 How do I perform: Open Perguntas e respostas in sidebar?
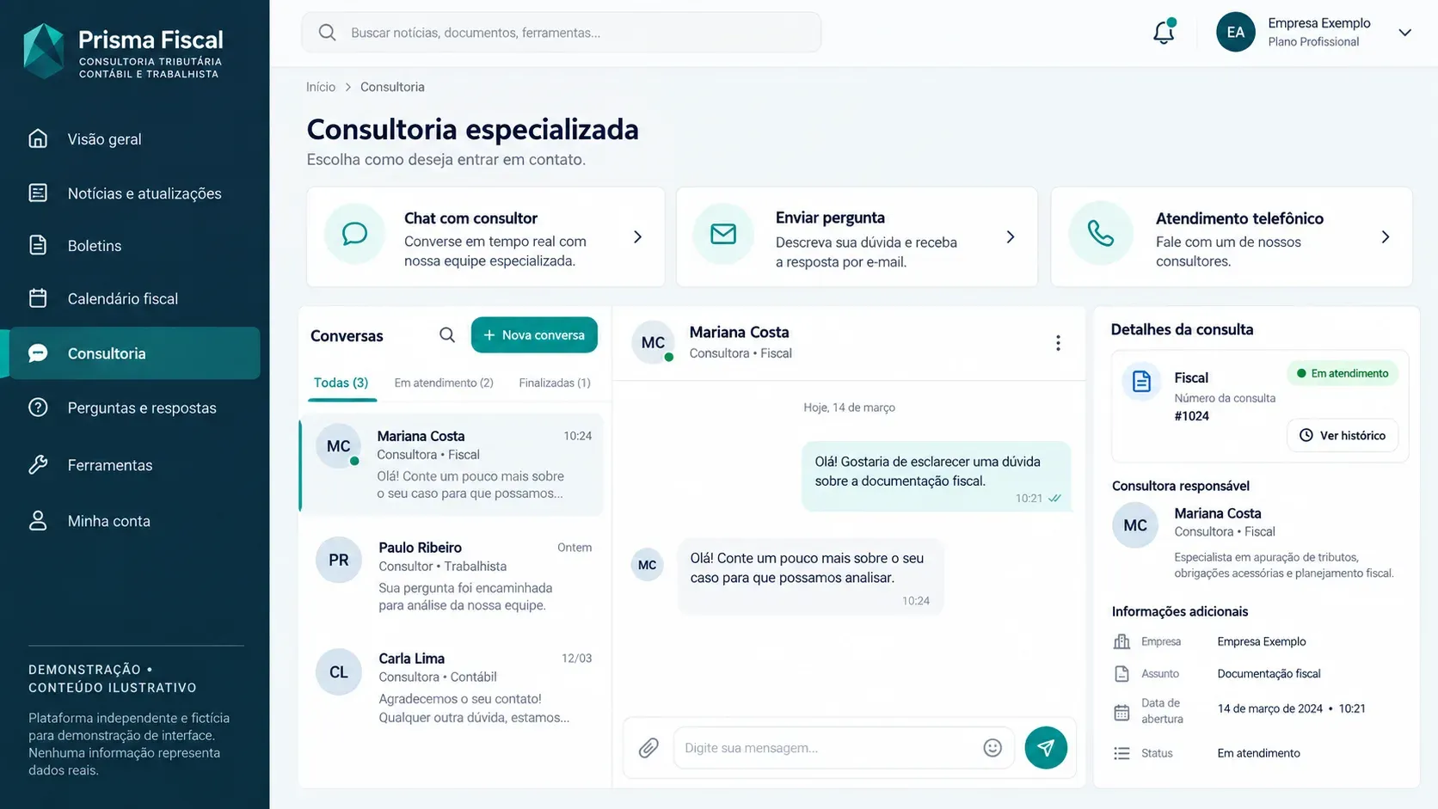135,408
